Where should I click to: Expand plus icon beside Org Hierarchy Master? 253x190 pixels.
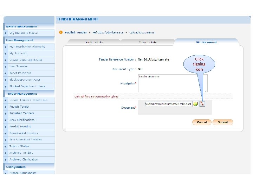pos(6,33)
